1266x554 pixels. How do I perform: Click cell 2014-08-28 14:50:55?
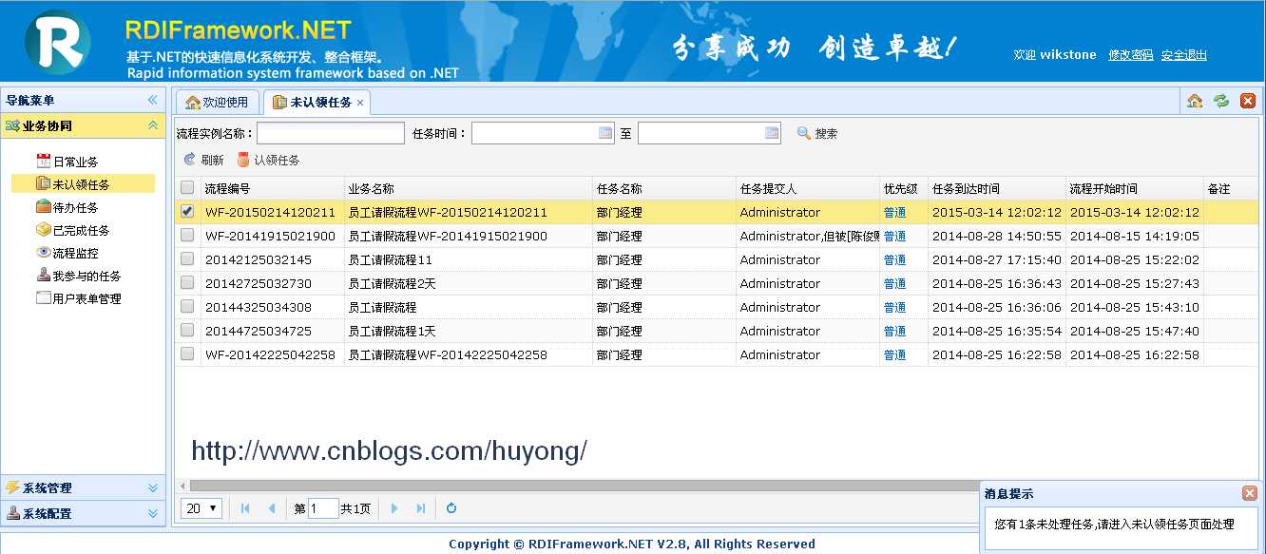(996, 236)
